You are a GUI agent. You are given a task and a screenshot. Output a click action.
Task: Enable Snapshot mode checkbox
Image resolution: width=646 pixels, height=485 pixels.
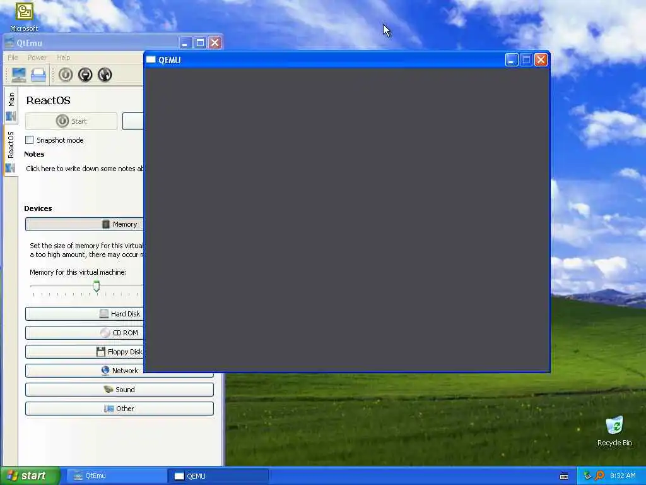coord(29,140)
